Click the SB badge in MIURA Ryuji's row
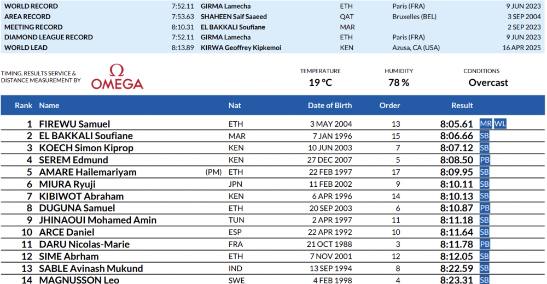Image resolution: width=547 pixels, height=284 pixels. click(484, 184)
